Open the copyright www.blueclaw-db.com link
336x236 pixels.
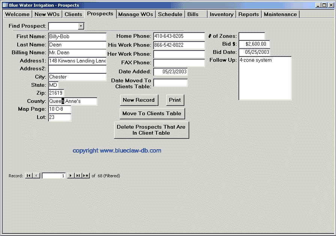(x=117, y=151)
